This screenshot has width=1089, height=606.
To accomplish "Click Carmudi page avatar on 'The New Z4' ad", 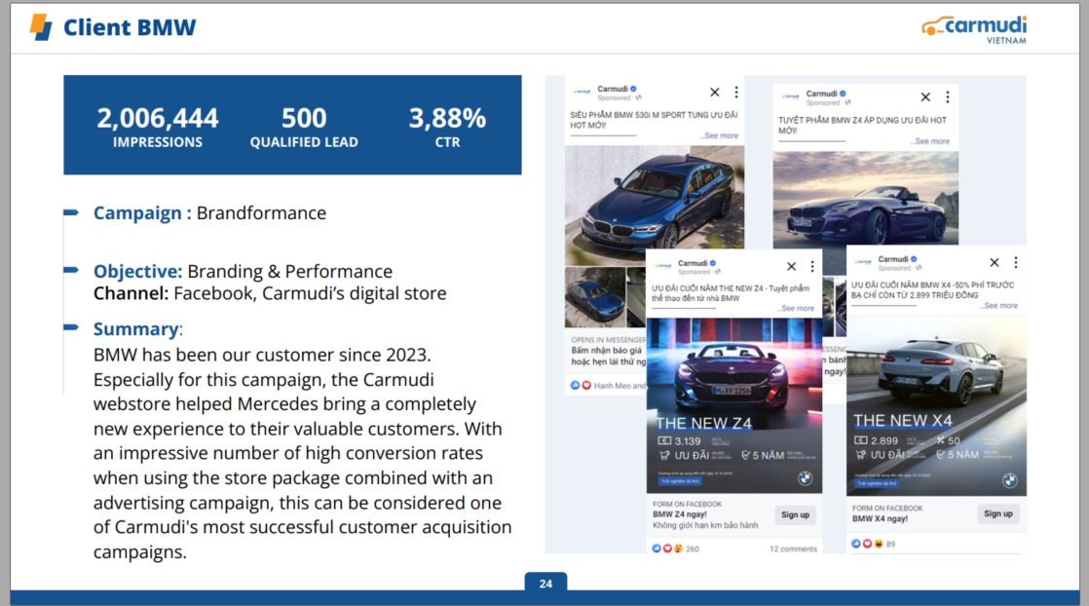I will pos(663,266).
